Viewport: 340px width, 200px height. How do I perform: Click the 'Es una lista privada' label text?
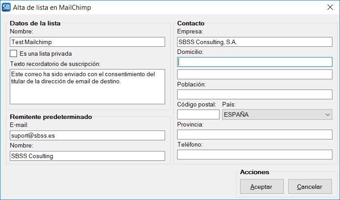coord(46,53)
